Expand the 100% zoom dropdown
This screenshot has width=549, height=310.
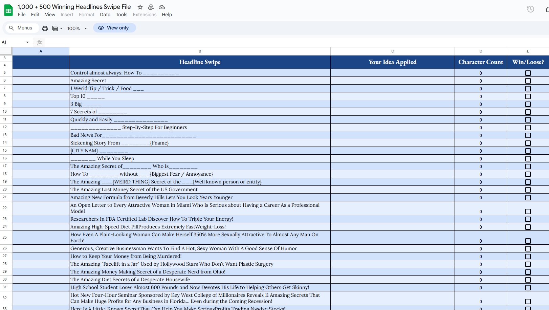(x=86, y=28)
